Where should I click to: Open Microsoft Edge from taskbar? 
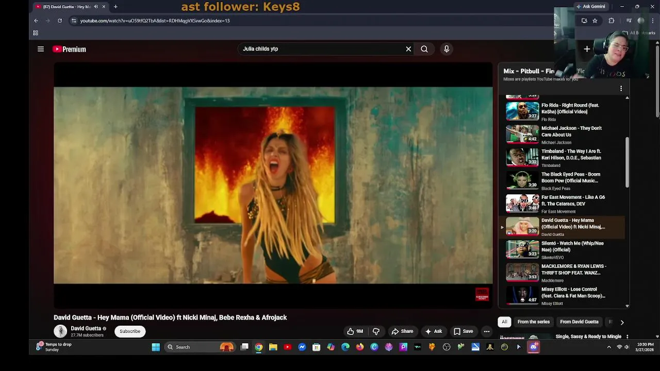click(345, 347)
